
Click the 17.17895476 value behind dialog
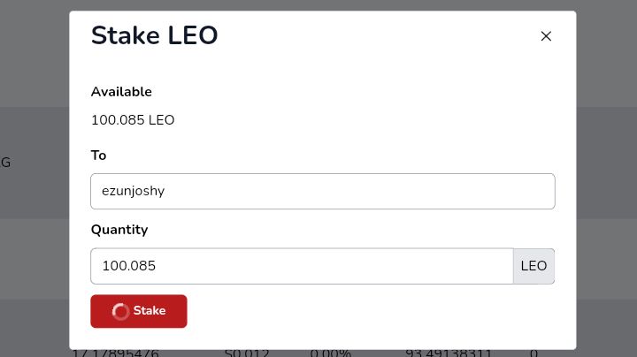click(115, 353)
